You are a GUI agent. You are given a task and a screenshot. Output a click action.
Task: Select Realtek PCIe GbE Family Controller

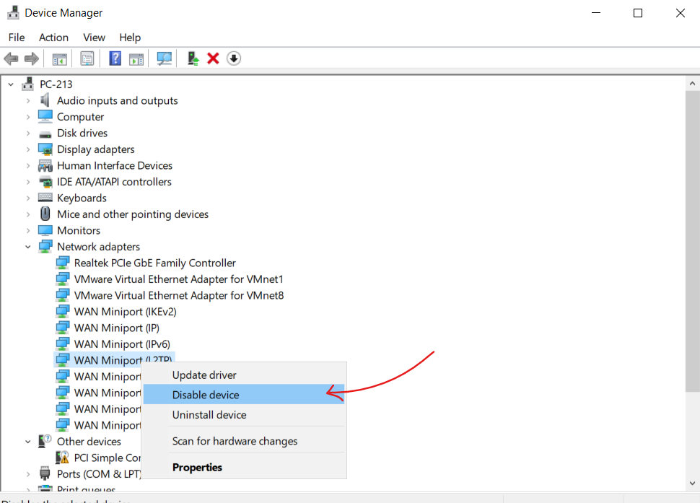click(154, 263)
